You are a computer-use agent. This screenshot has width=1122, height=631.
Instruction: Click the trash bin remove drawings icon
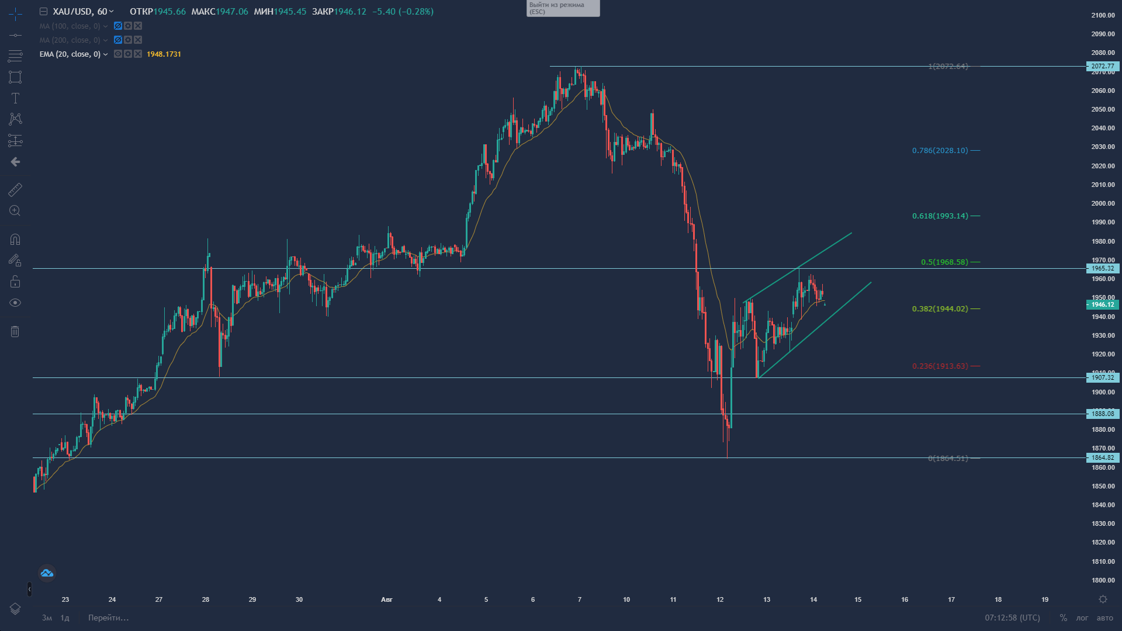(15, 332)
